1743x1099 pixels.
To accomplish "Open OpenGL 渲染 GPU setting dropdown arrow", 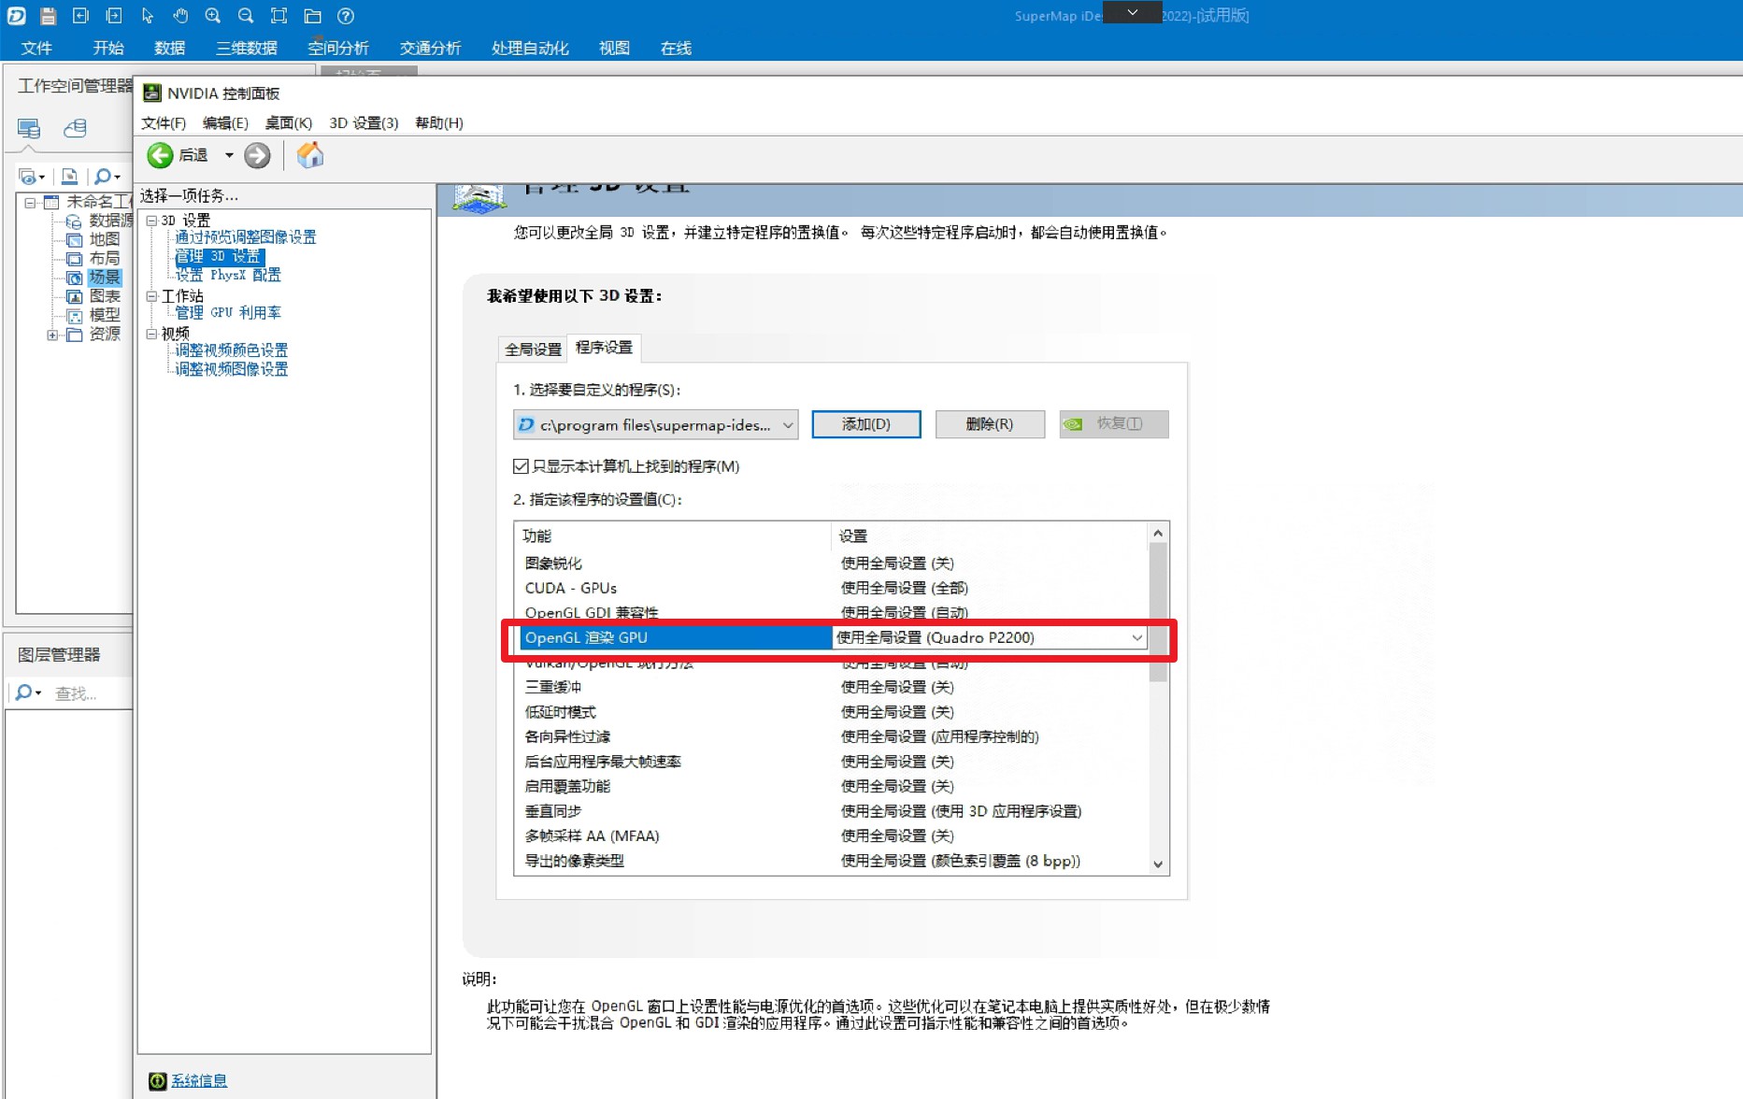I will pyautogui.click(x=1136, y=637).
